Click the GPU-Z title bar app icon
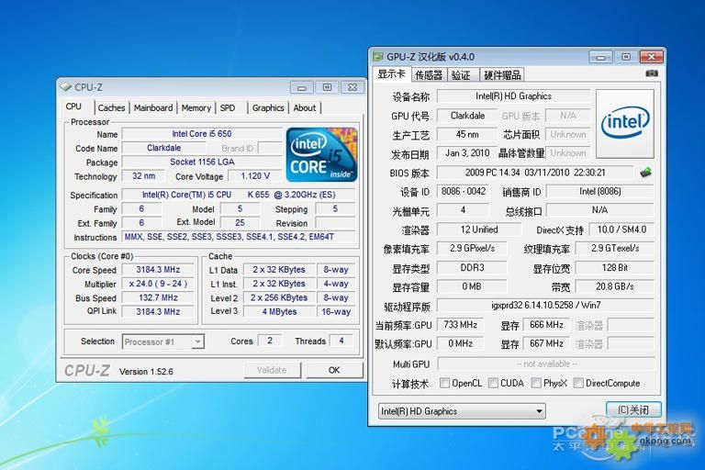705x470 pixels. click(x=378, y=57)
